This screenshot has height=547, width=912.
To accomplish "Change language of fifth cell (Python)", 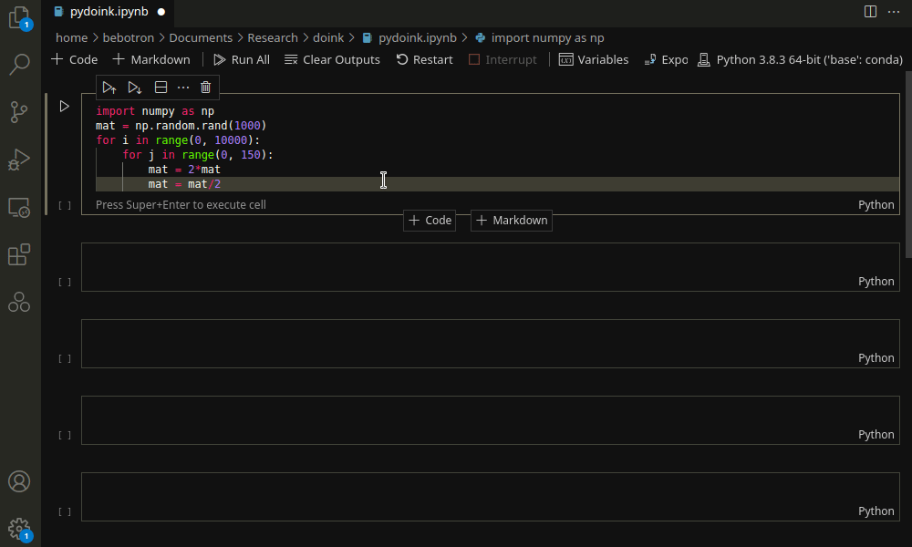I will (876, 511).
